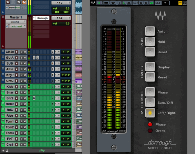Click the timebase clock icon on top track

[x=7, y=8]
